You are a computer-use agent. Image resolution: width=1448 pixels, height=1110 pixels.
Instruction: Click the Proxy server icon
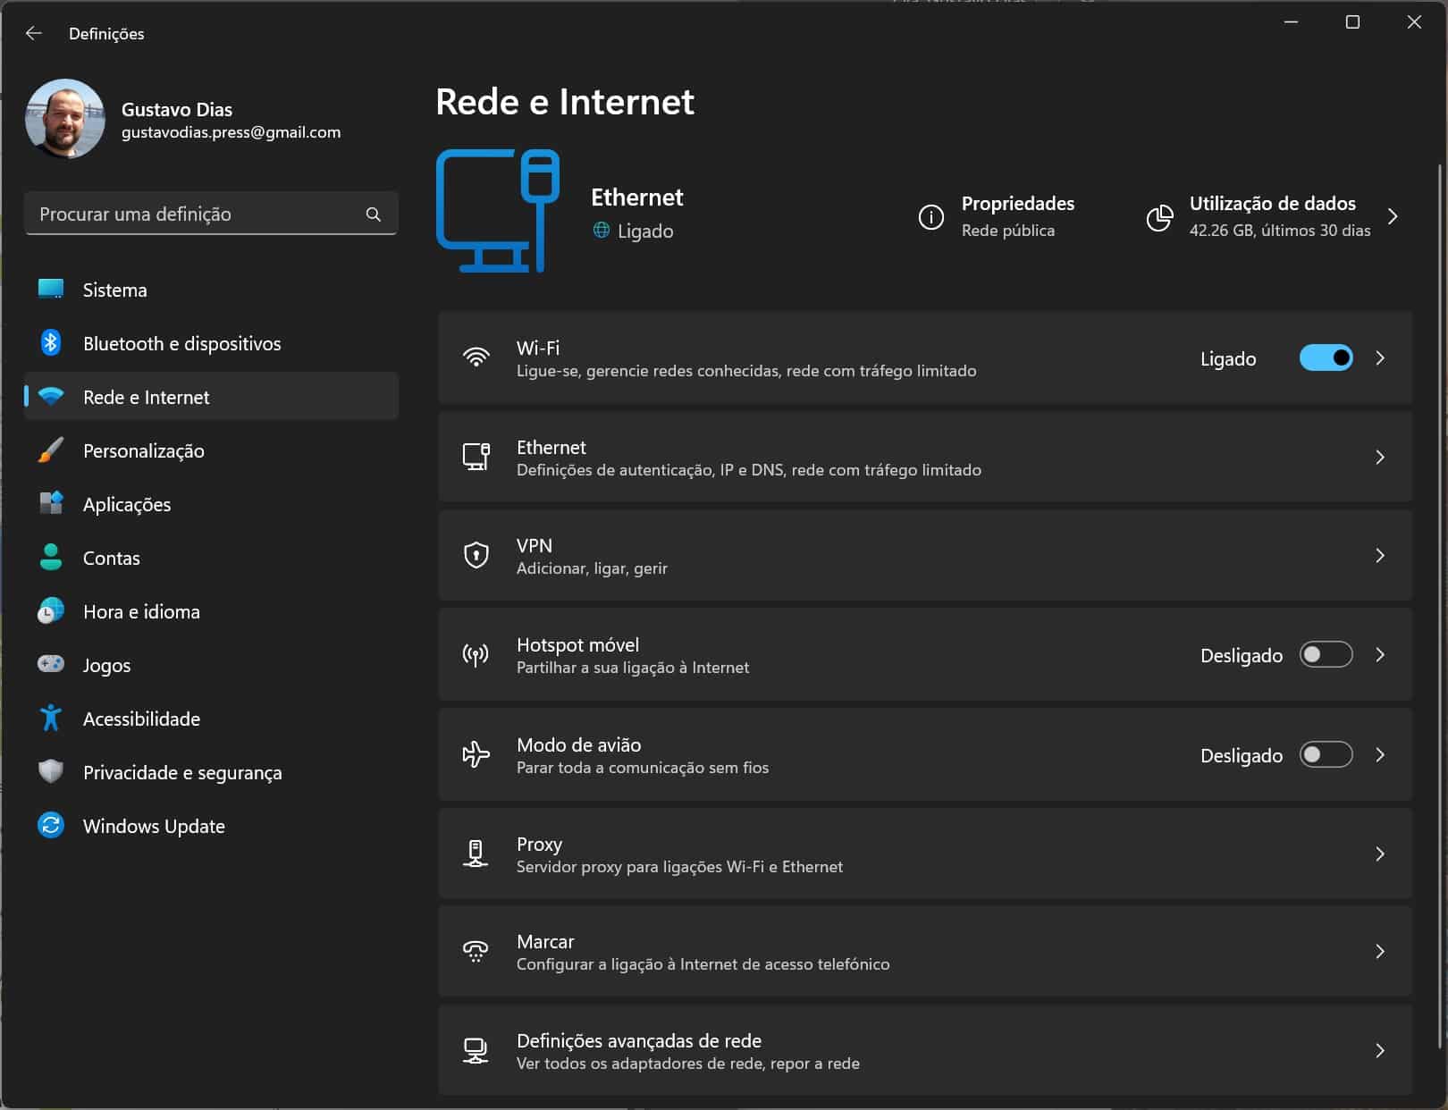pyautogui.click(x=476, y=854)
